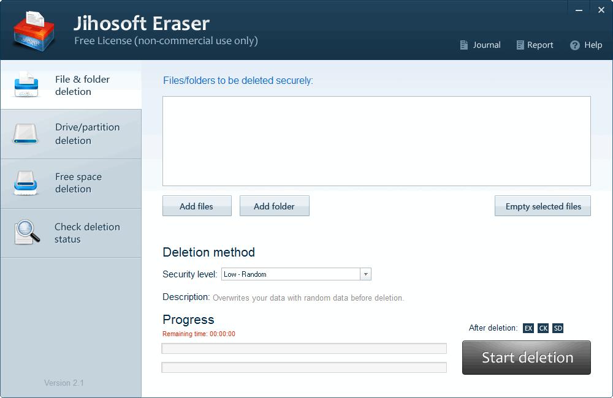Click the description text about random data
The width and height of the screenshot is (613, 398).
pos(308,298)
